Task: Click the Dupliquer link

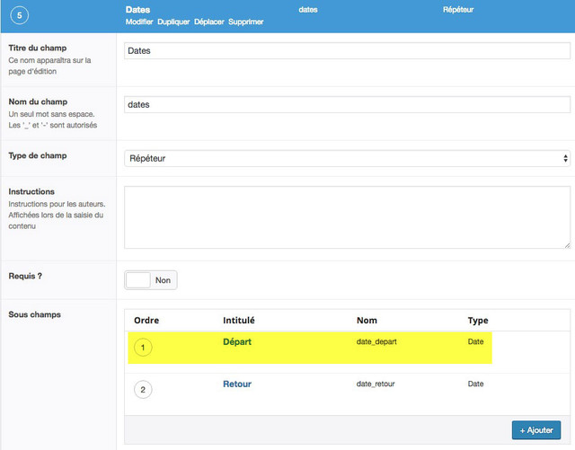Action: point(173,22)
